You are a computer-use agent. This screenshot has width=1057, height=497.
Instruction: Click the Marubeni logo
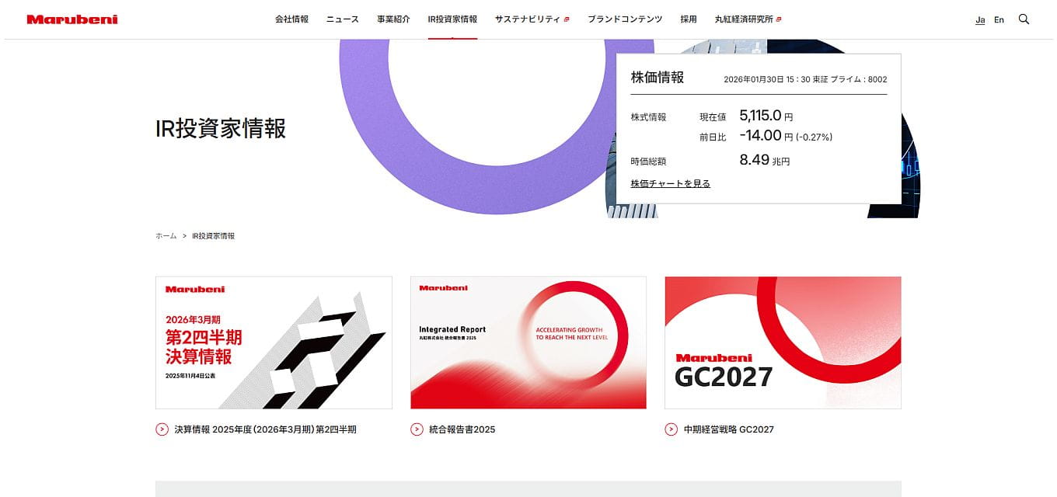tap(73, 18)
